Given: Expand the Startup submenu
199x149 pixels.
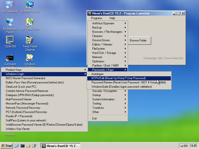Looking at the screenshot, I should [x=108, y=95].
